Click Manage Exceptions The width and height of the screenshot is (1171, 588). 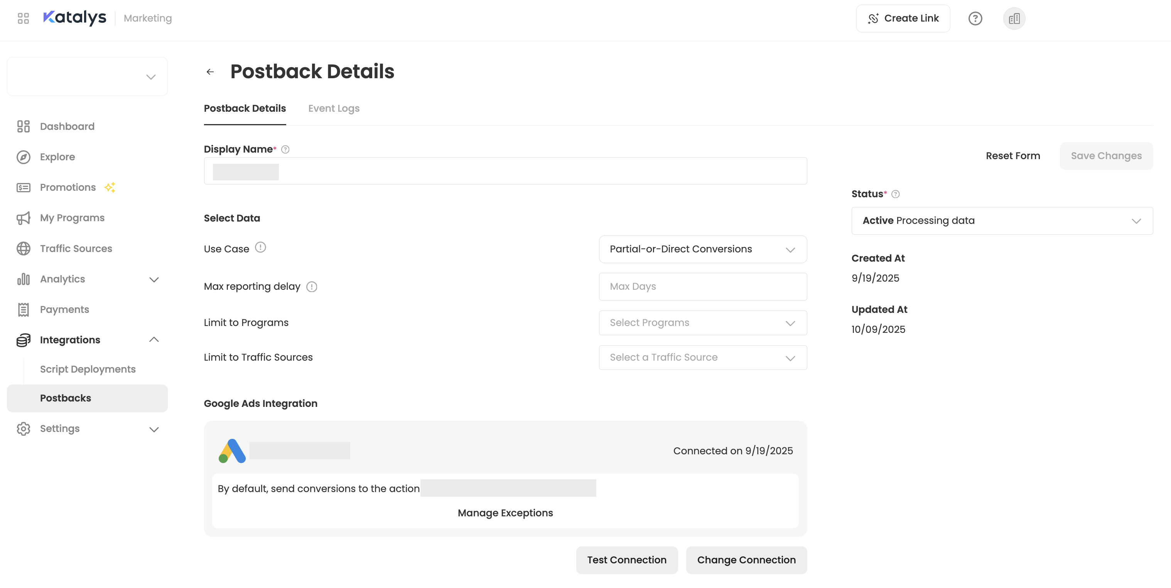tap(505, 512)
